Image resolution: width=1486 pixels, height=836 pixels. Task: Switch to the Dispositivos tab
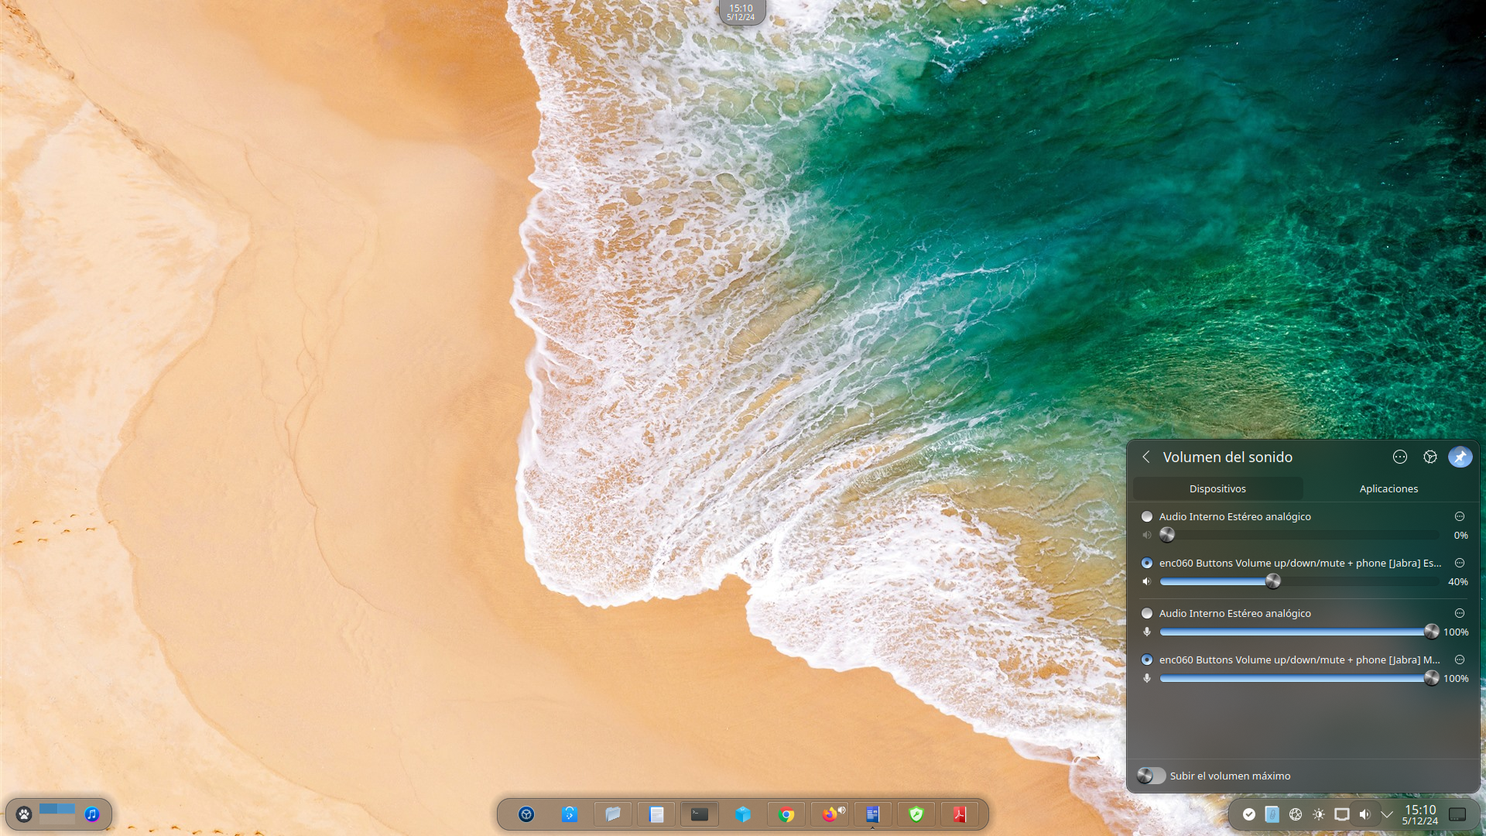tap(1217, 488)
